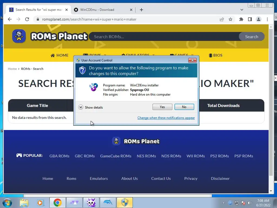Bookmark this page with star icon
This screenshot has width=277, height=208.
230,19
